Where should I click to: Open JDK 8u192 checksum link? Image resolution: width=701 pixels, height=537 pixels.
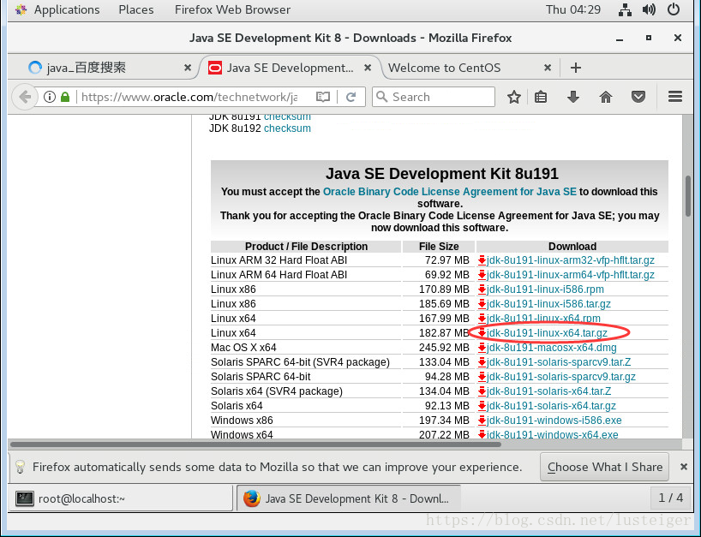[x=287, y=128]
